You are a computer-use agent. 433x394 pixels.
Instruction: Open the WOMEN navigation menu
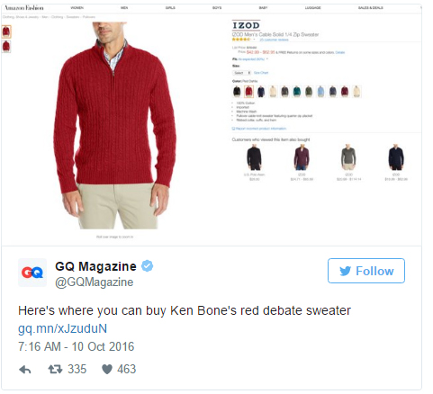(77, 8)
